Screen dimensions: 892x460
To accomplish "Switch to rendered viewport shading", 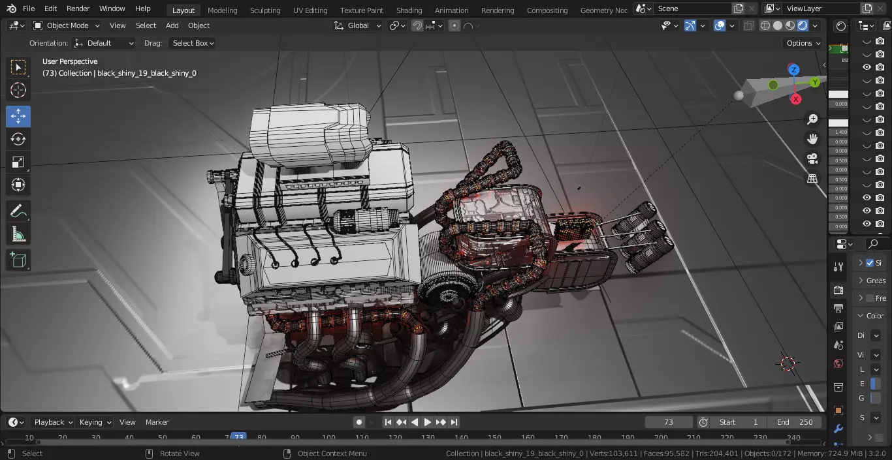I will click(x=803, y=25).
